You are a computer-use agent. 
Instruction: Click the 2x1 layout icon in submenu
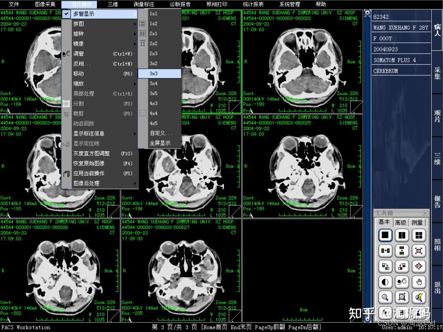point(143,34)
